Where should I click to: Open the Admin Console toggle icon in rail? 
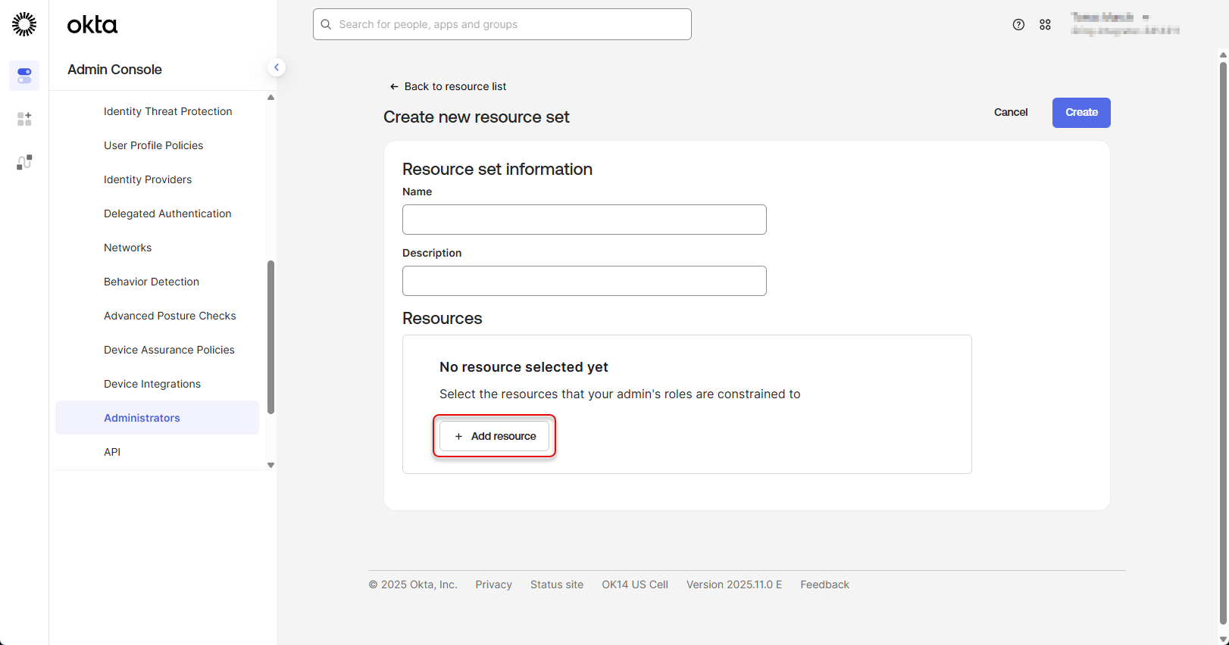click(24, 76)
